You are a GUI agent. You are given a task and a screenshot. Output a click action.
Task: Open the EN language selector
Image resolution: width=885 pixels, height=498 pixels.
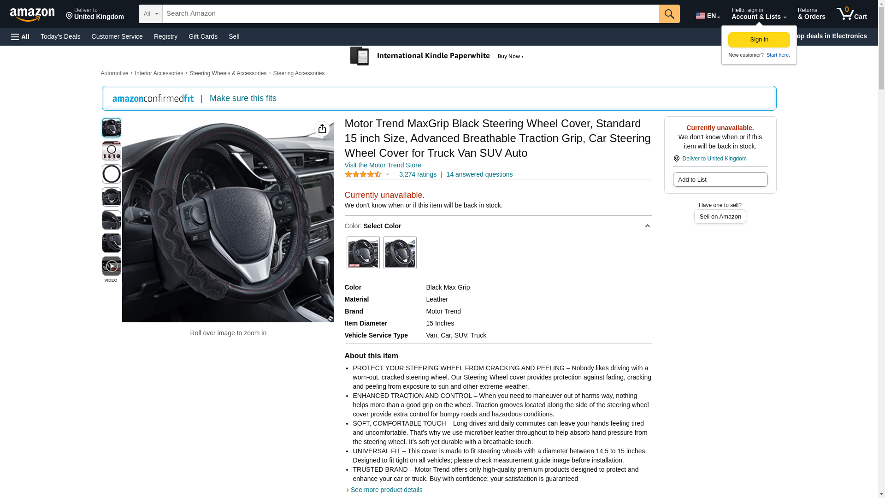708,16
